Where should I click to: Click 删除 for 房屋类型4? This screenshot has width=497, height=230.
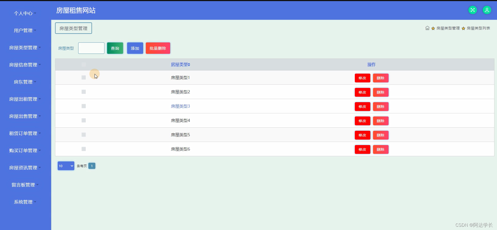381,121
